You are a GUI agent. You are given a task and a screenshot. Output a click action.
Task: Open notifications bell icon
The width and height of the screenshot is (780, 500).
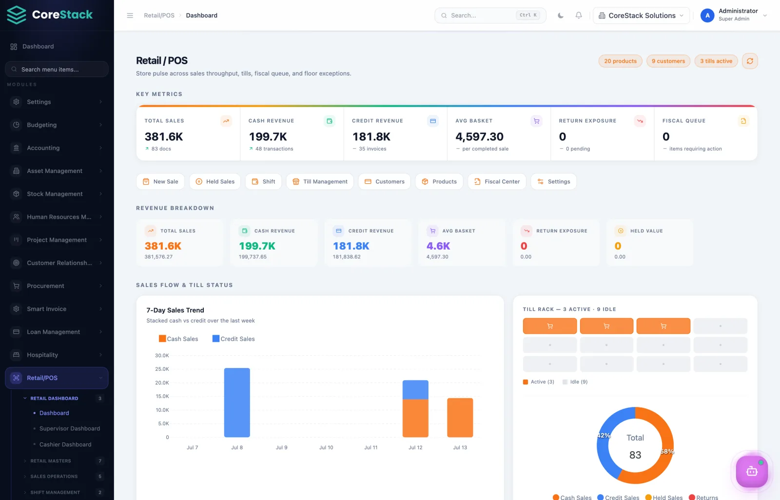579,16
